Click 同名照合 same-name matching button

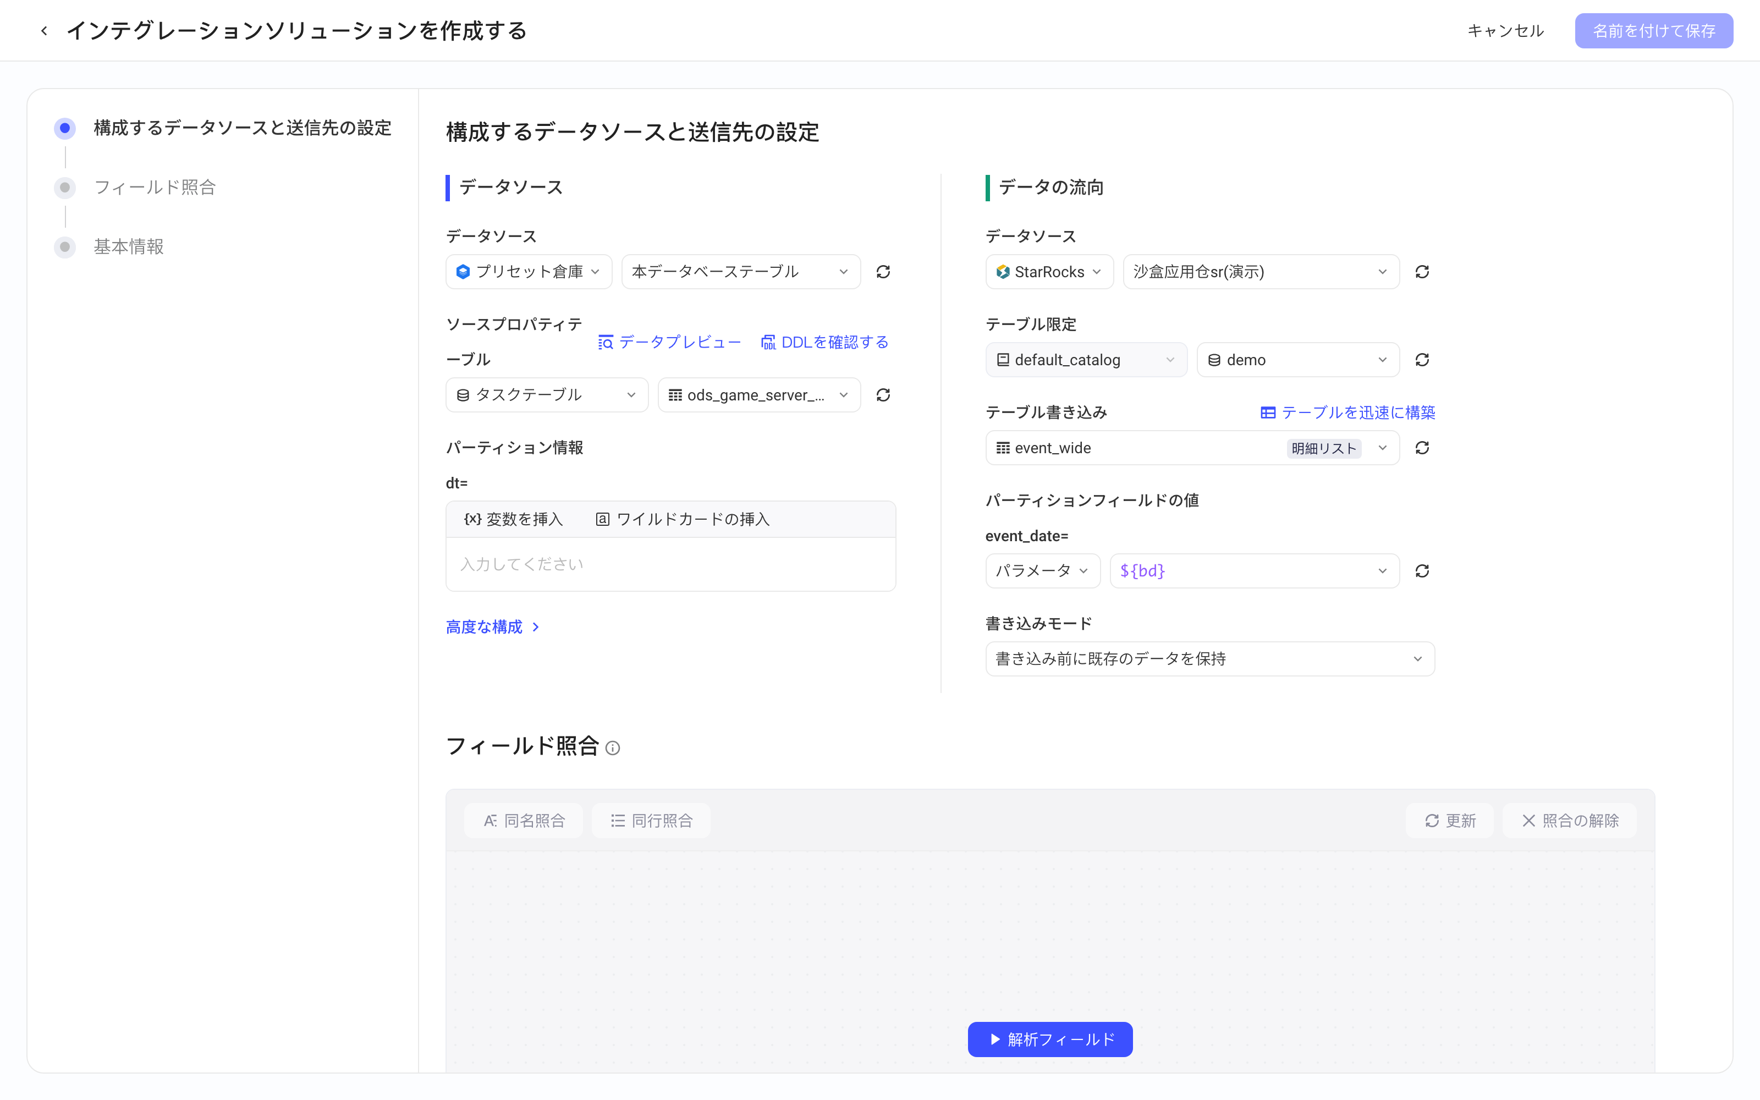pyautogui.click(x=524, y=821)
